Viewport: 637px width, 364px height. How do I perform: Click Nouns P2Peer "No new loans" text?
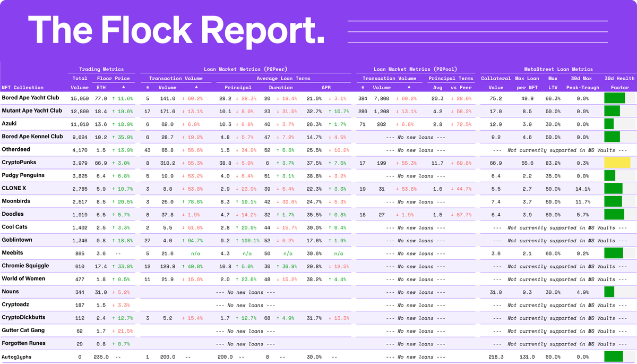tap(245, 292)
